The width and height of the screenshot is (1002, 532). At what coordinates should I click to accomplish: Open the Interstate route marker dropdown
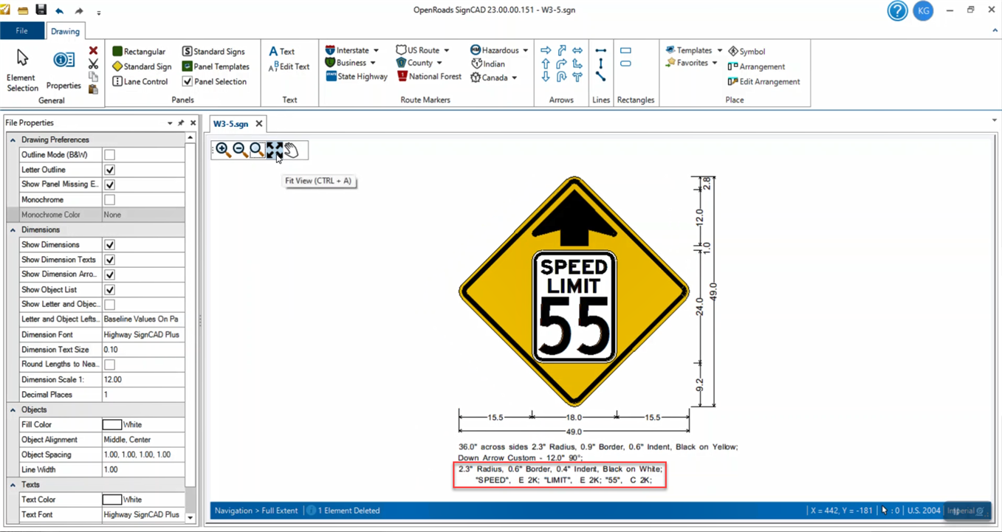tap(375, 50)
